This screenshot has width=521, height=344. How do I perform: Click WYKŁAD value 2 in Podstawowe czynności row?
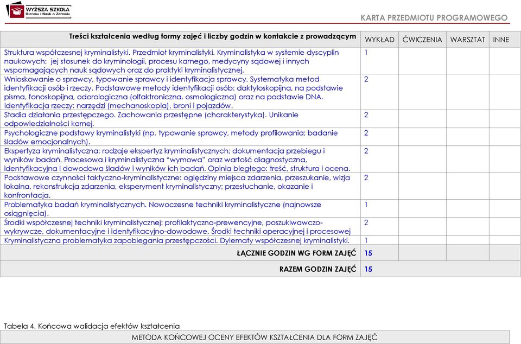(366, 177)
